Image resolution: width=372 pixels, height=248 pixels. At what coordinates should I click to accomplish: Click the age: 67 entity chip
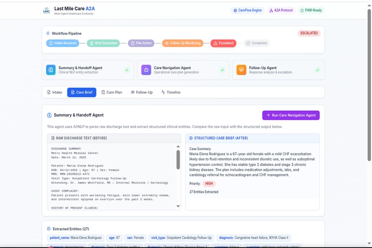pyautogui.click(x=114, y=238)
